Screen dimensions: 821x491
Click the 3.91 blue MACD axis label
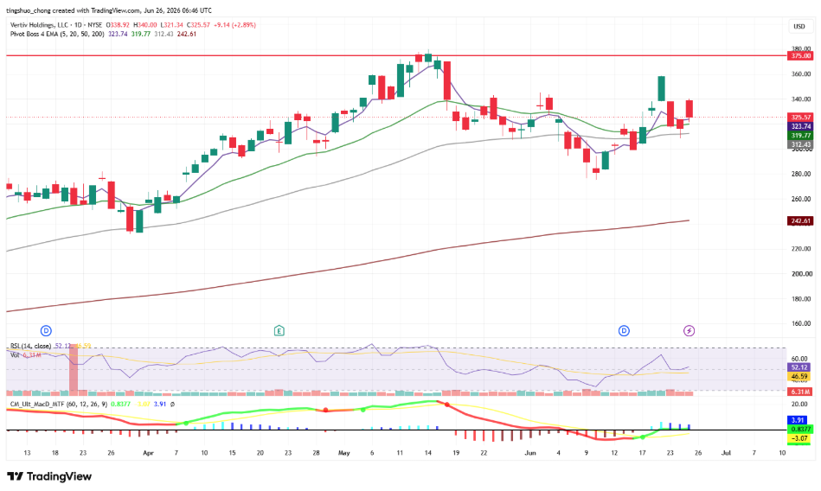(x=798, y=420)
